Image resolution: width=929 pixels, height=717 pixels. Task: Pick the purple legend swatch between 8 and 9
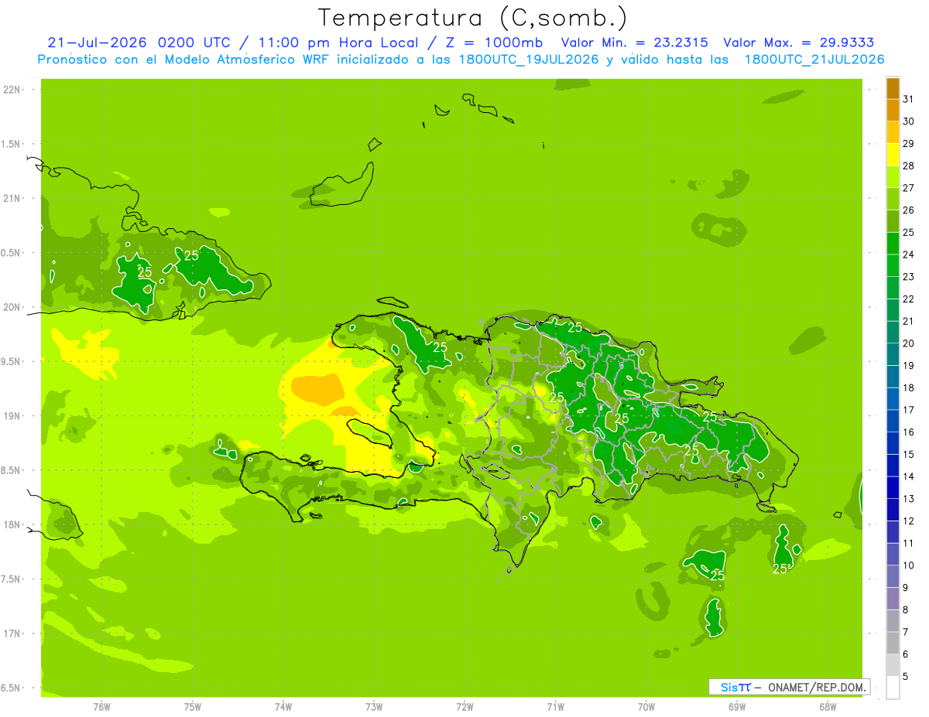click(x=893, y=599)
